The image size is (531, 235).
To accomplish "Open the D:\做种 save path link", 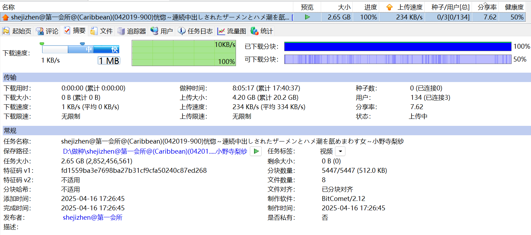I will click(x=155, y=151).
